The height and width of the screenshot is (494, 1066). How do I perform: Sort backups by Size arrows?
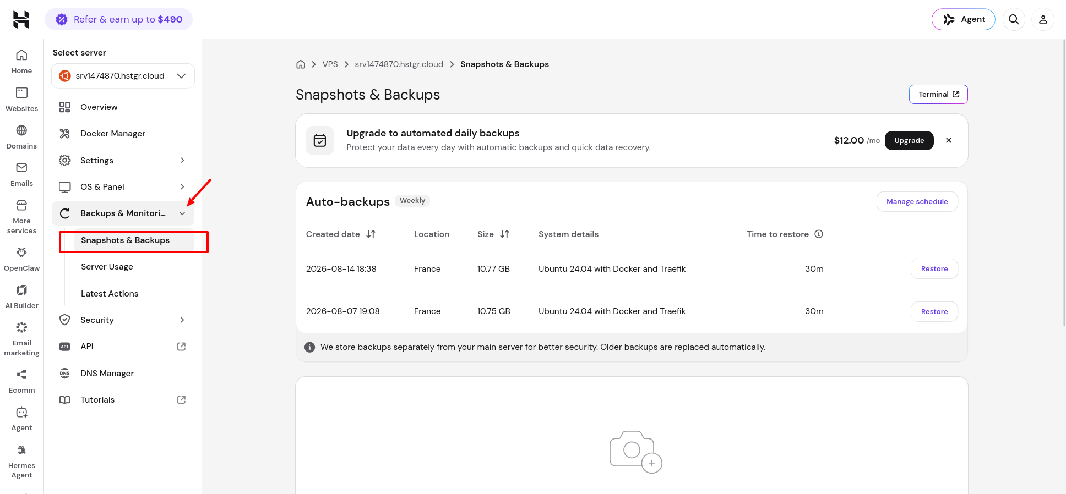pyautogui.click(x=504, y=234)
